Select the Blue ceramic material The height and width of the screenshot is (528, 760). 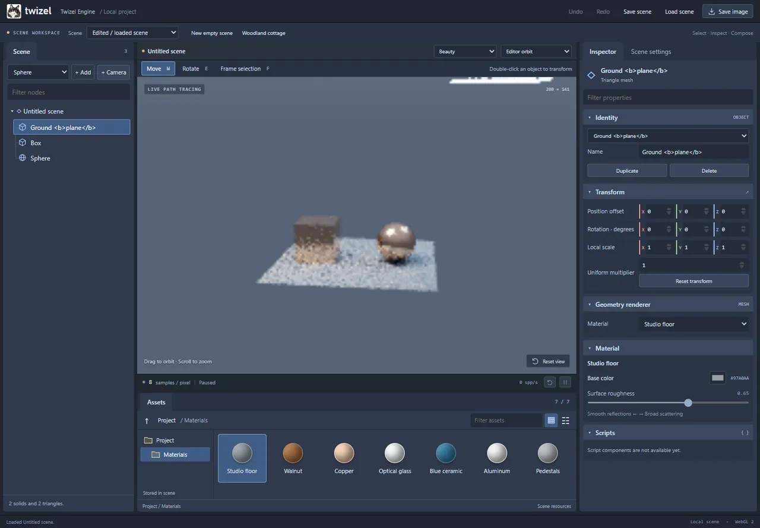pos(446,458)
